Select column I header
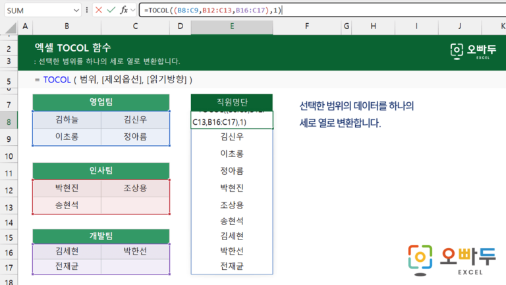The width and height of the screenshot is (506, 285). click(416, 26)
